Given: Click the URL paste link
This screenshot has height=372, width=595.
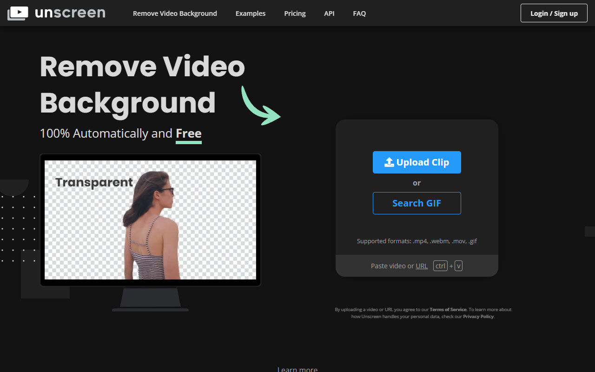Looking at the screenshot, I should coord(422,266).
